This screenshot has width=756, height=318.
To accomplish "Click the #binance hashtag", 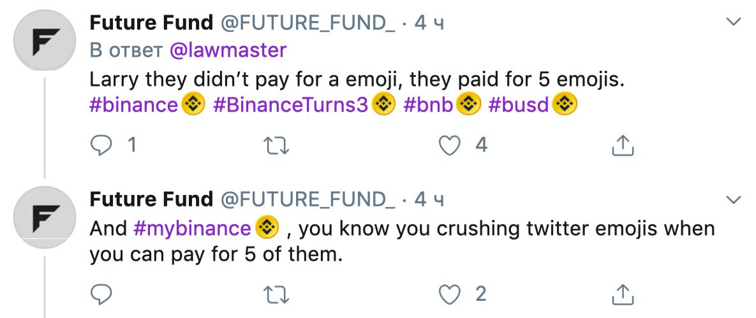I will coord(133,104).
